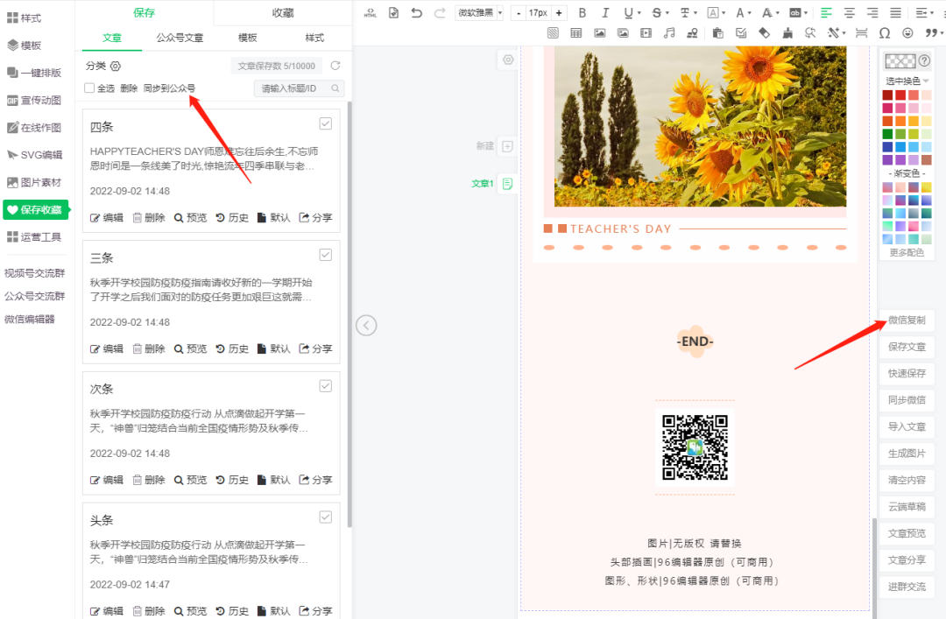The height and width of the screenshot is (619, 946).
Task: Increase font size plus button
Action: [559, 12]
